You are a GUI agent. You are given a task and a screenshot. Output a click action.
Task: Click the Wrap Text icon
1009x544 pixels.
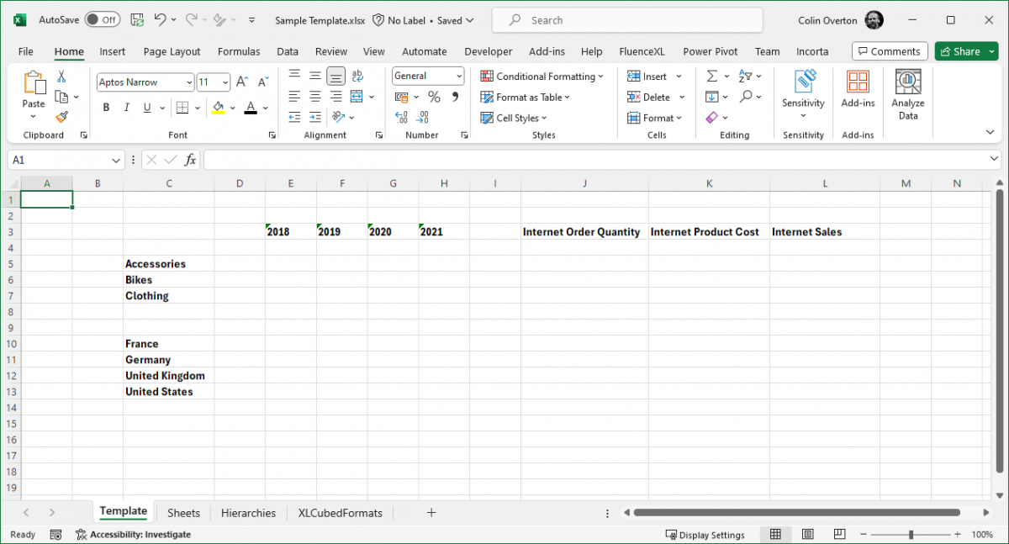[357, 76]
